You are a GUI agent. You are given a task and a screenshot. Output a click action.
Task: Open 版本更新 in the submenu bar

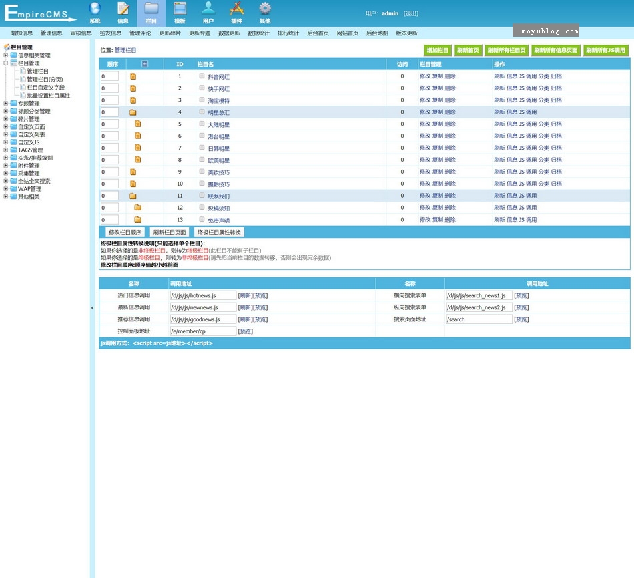(x=407, y=33)
